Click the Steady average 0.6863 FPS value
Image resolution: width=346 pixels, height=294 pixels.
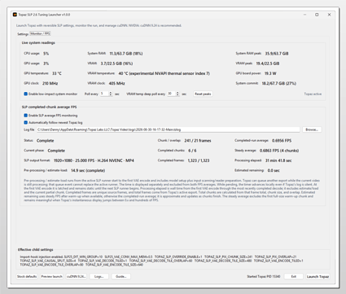(x=279, y=151)
